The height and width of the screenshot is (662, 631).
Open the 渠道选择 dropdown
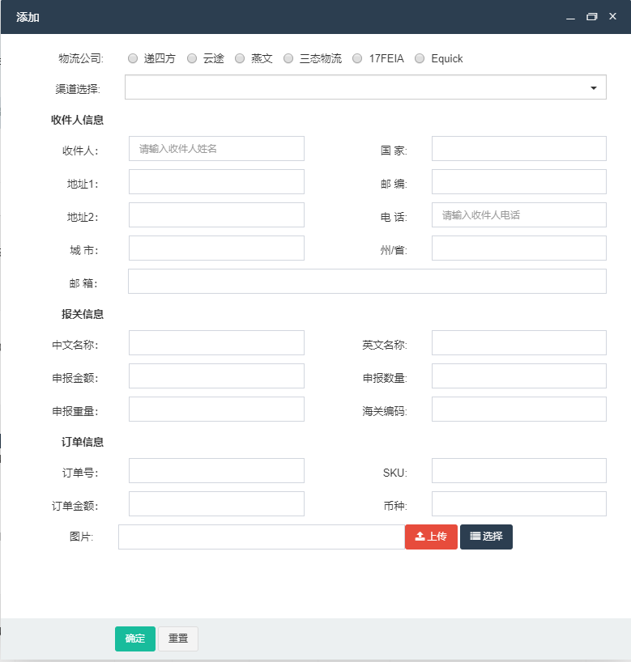(365, 87)
